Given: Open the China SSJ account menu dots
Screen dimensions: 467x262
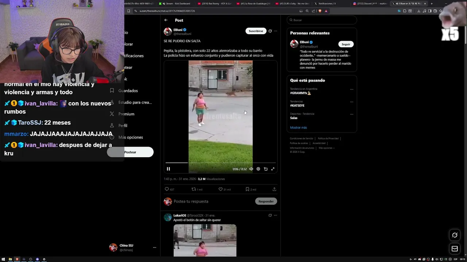Looking at the screenshot, I should (x=155, y=247).
